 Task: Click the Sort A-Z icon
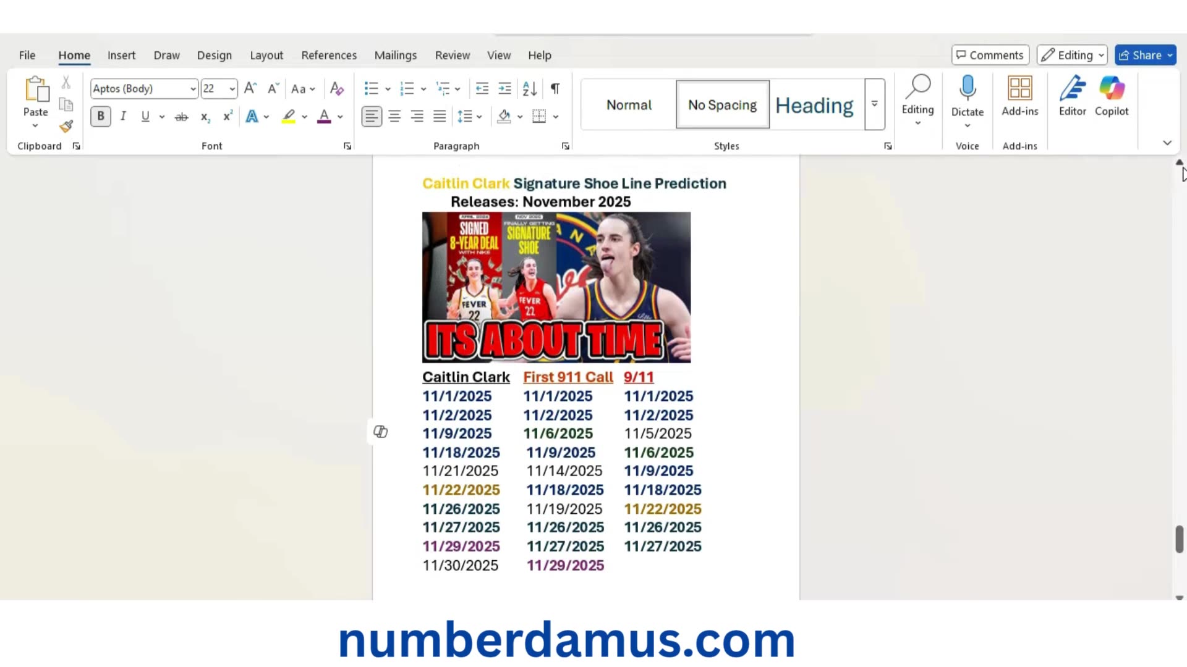coord(530,89)
